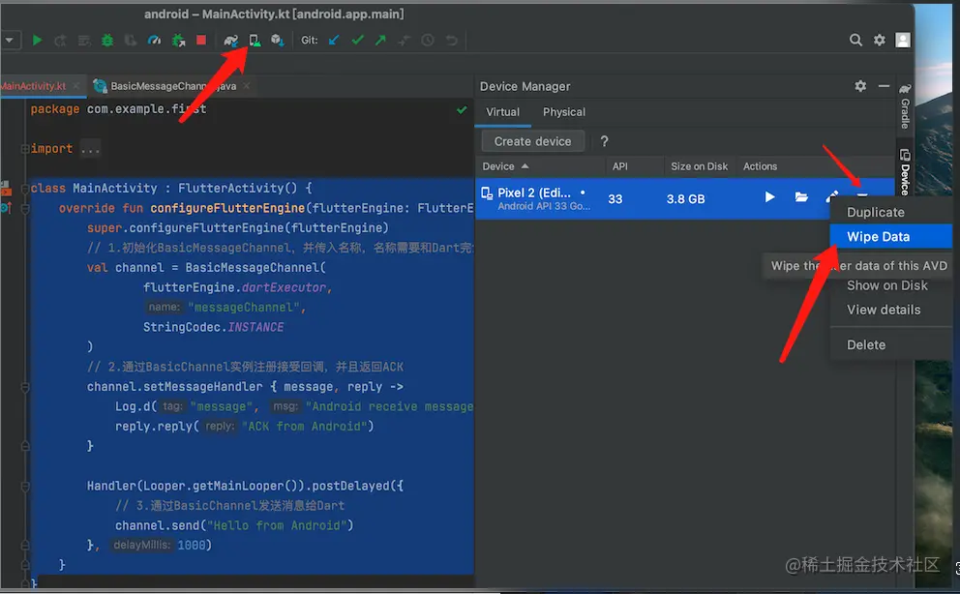Run the app with the green Run icon
Image resolution: width=960 pixels, height=594 pixels.
pos(37,41)
